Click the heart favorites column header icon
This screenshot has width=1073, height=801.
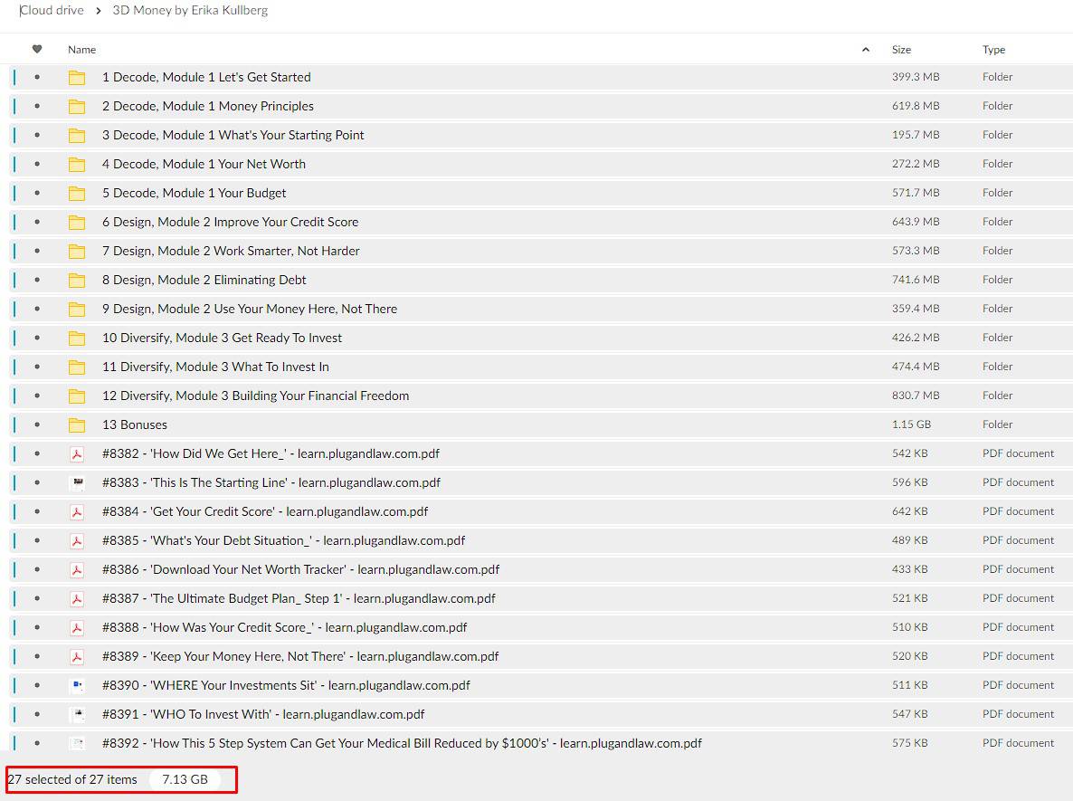click(37, 50)
